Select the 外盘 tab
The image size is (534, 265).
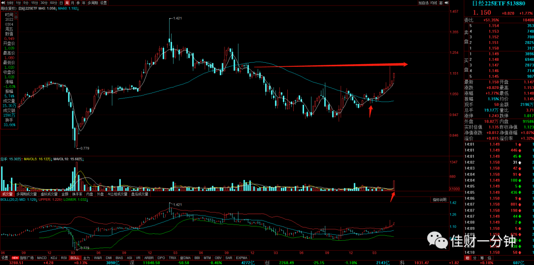point(100,194)
